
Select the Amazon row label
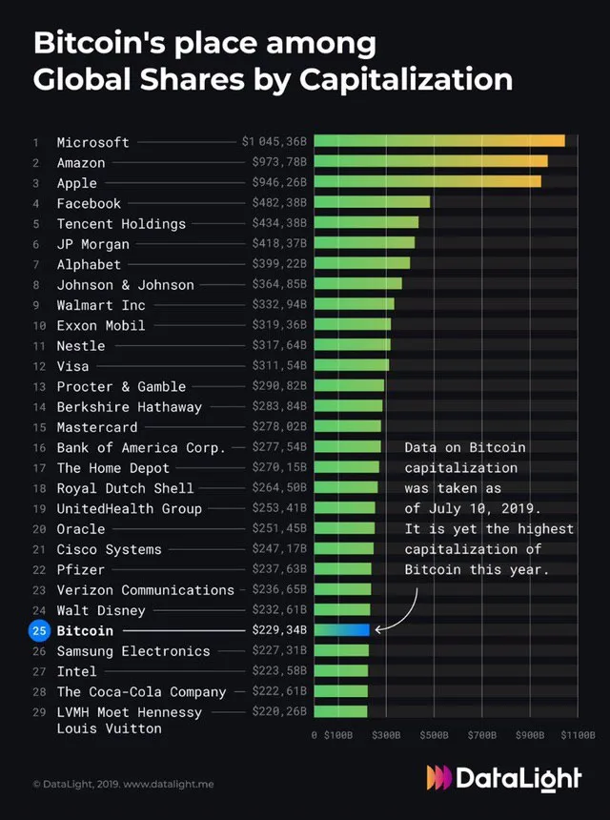coord(81,163)
